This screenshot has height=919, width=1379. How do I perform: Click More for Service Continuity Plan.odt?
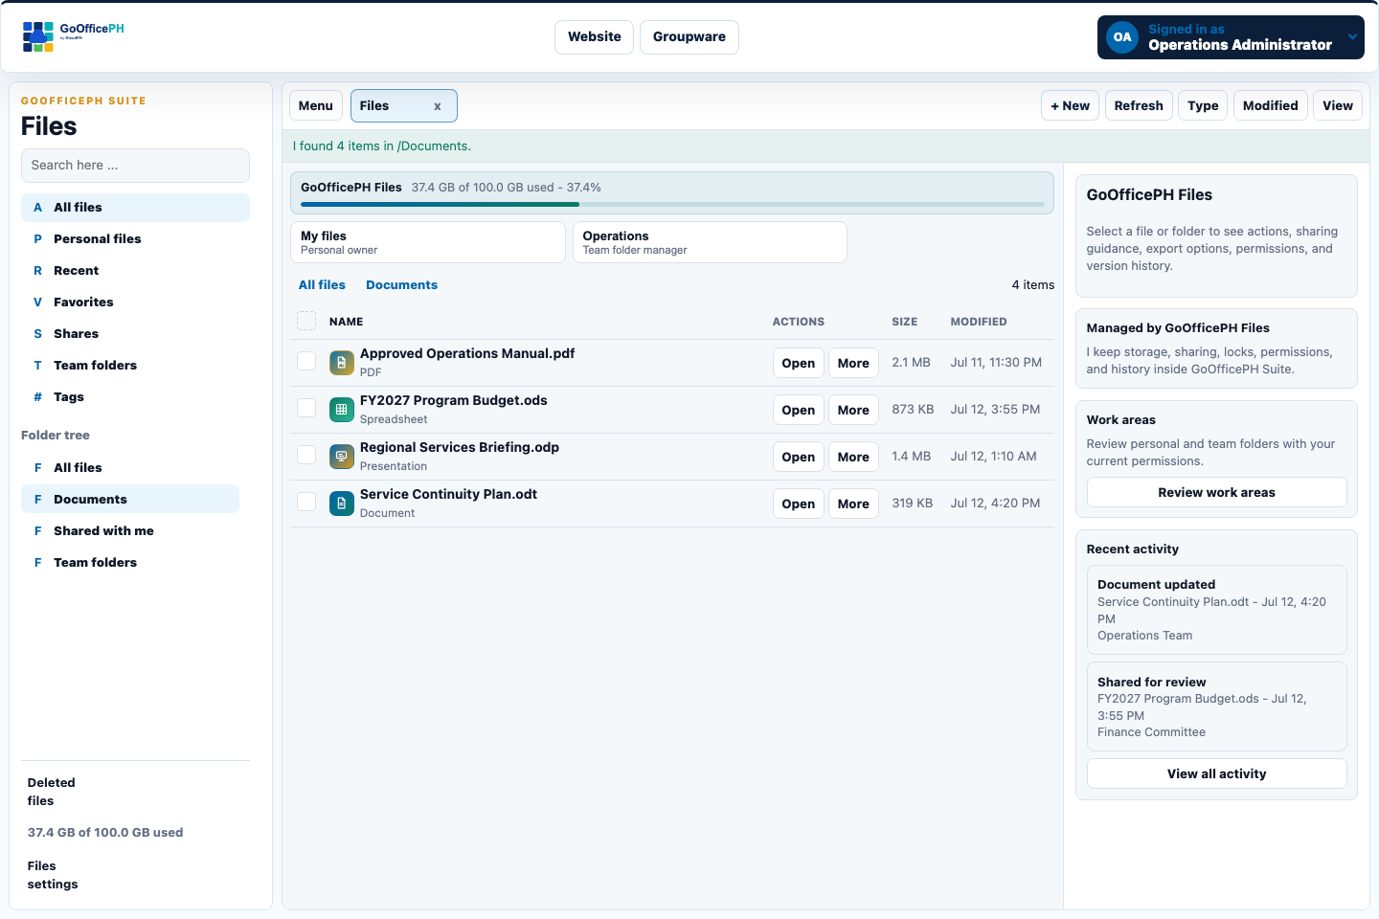coord(853,504)
